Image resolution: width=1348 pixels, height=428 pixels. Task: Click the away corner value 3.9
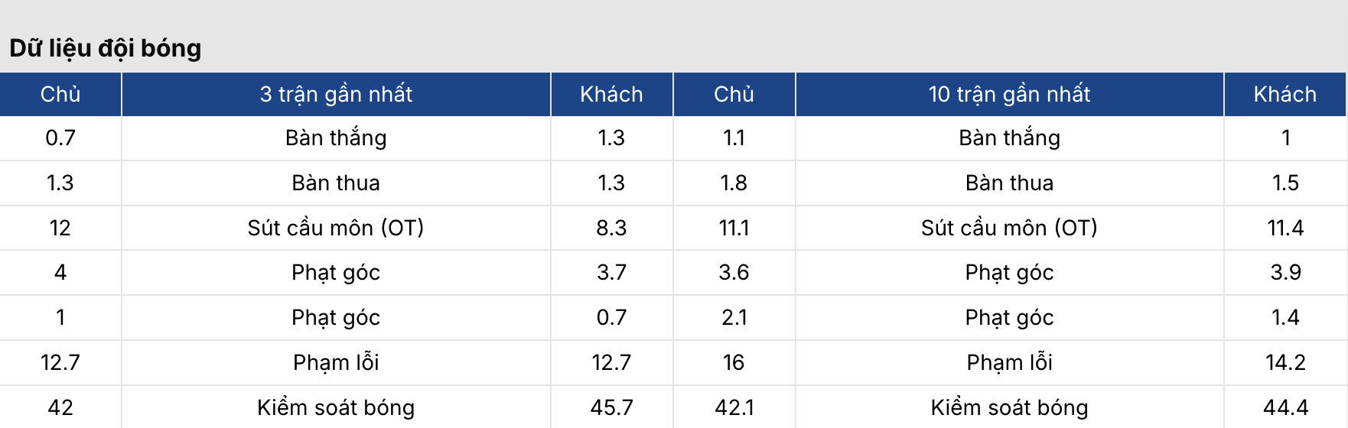pos(1285,272)
